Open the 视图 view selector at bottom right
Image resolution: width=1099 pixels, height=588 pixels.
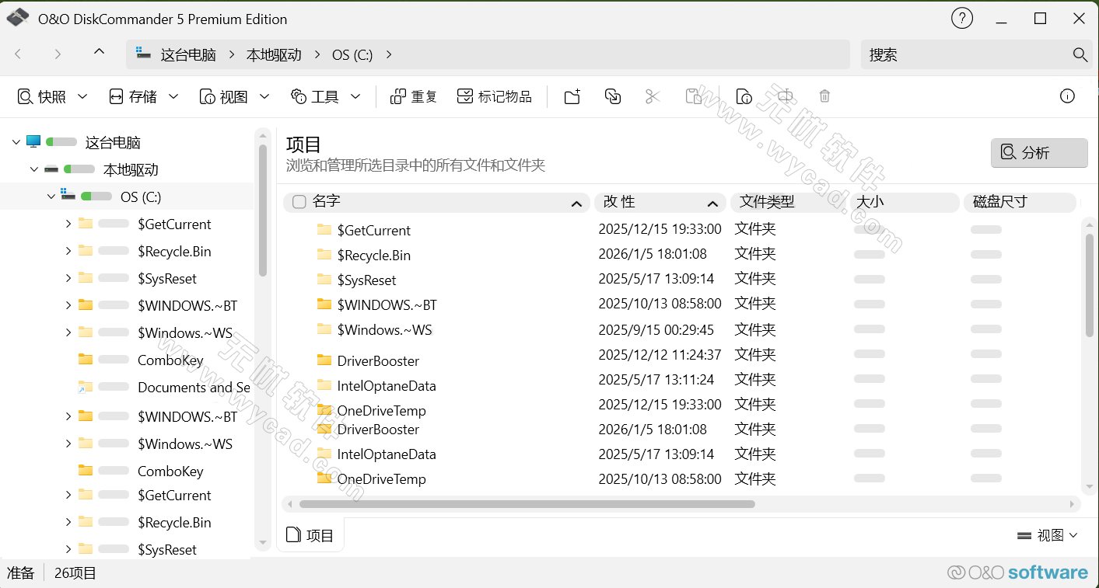point(1047,534)
